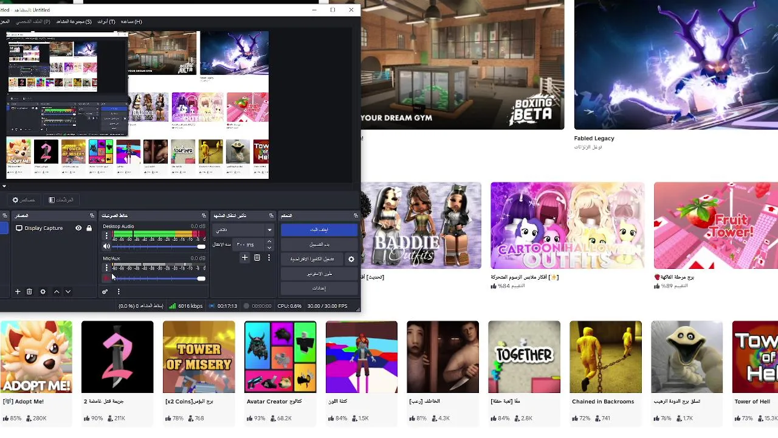This screenshot has width=778, height=438.
Task: Click the streaming time indicator icon
Action: pyautogui.click(x=213, y=306)
